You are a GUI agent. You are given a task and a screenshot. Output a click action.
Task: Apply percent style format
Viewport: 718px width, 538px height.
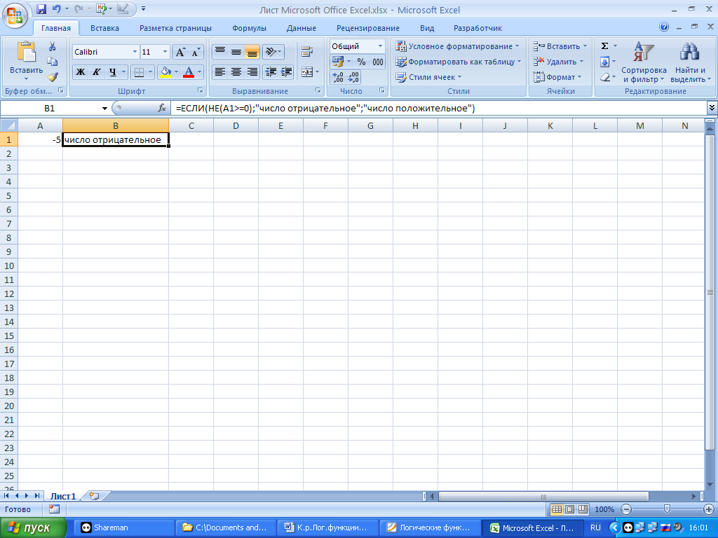[361, 62]
